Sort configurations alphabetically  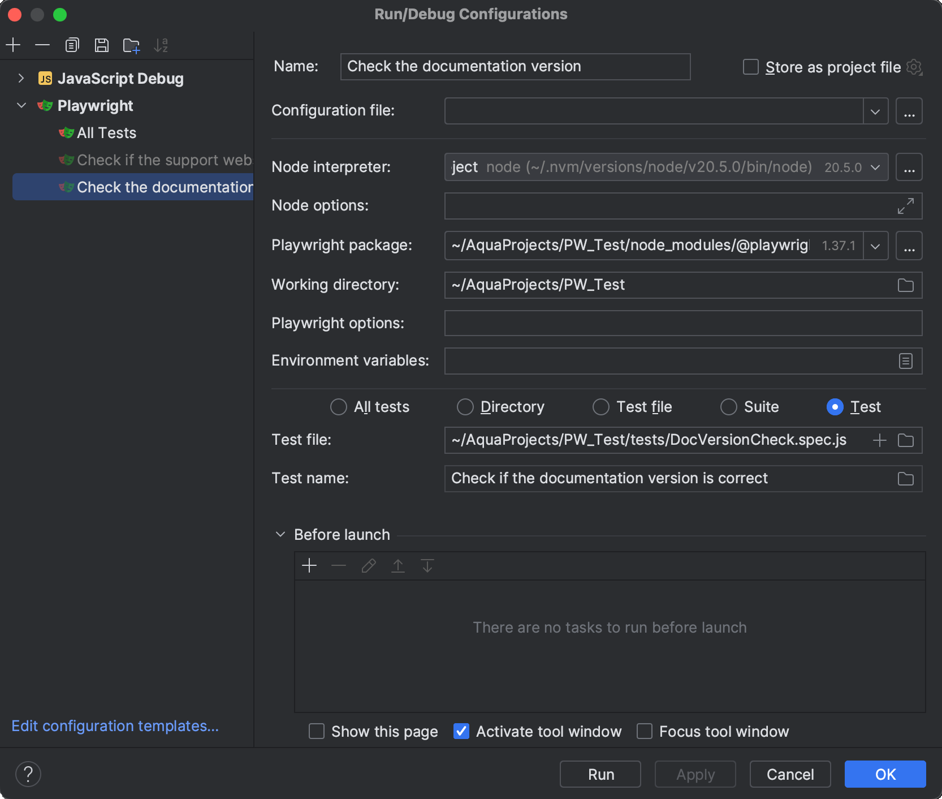point(161,45)
